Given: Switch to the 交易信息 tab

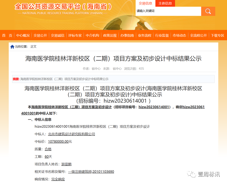Looking at the screenshot, I should [x=145, y=3].
